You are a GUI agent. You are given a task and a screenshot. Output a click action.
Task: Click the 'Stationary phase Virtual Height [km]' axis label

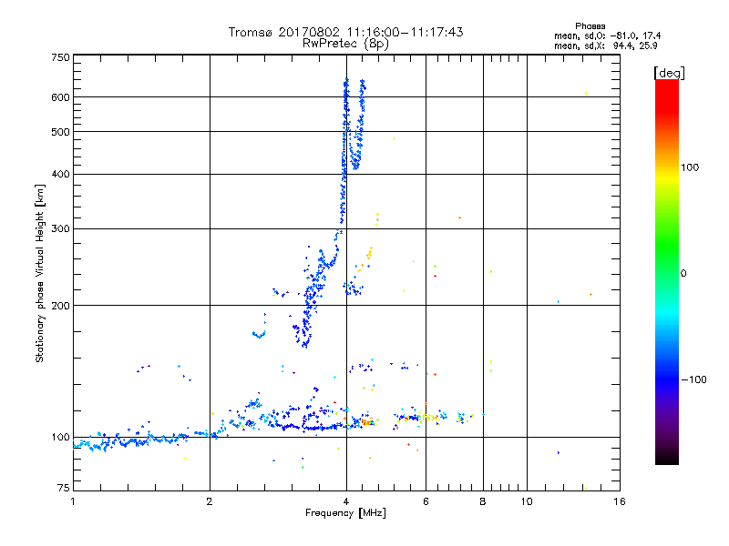[x=39, y=273]
